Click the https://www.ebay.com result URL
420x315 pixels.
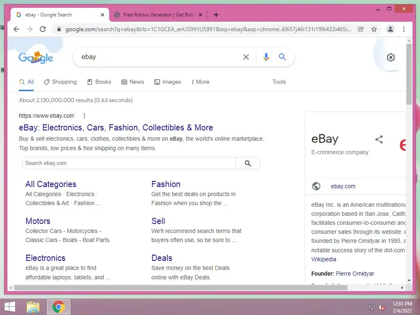46,116
